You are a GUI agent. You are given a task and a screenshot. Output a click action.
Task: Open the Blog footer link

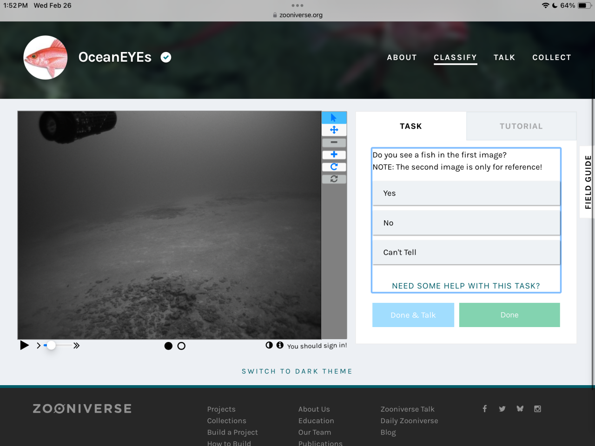(388, 433)
